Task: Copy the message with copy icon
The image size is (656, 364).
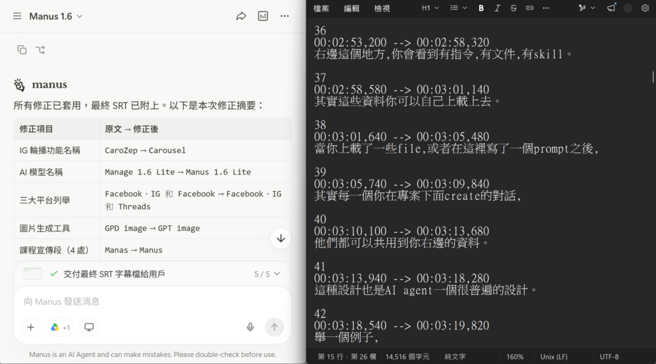Action: 22,50
